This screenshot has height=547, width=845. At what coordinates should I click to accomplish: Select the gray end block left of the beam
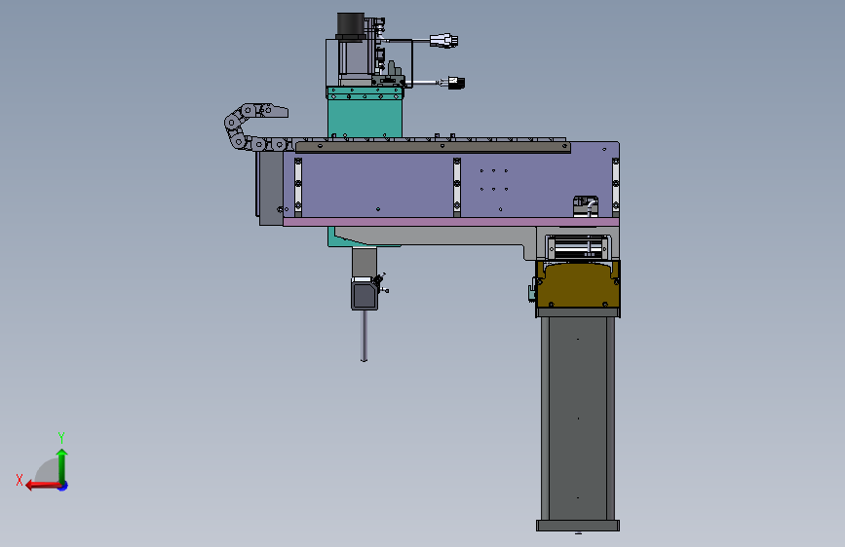pos(271,189)
